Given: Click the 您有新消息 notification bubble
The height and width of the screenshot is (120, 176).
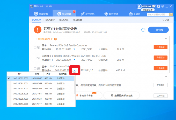Looking at the screenshot, I should point(148,10).
